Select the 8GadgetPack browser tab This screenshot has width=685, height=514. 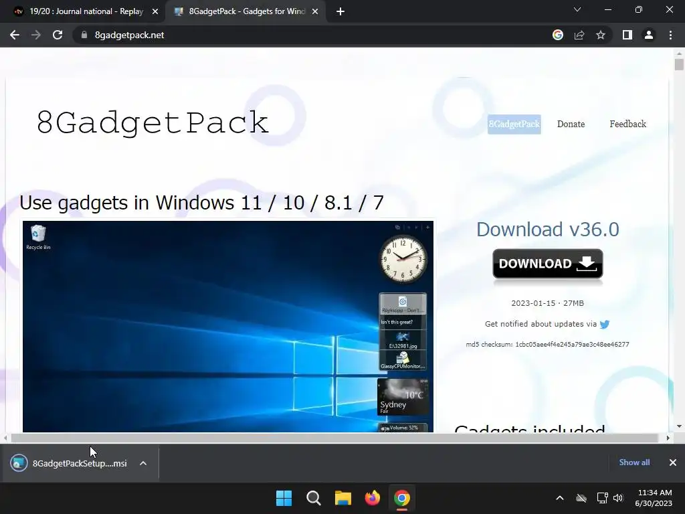point(246,11)
